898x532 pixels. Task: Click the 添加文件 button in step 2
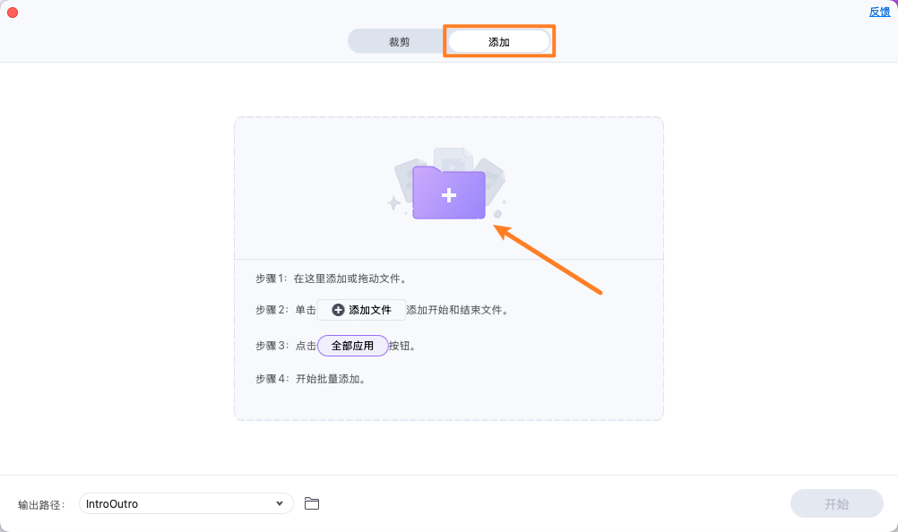click(362, 309)
